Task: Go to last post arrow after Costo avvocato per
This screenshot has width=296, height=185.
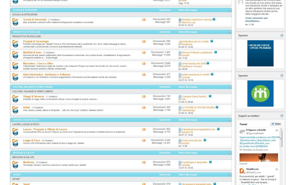Action: 205,140
